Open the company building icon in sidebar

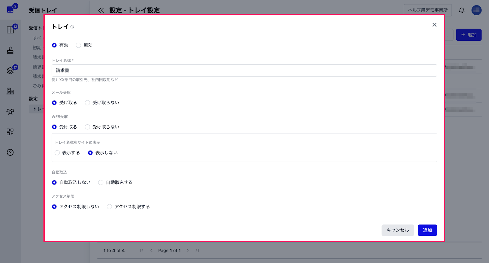coord(10,91)
